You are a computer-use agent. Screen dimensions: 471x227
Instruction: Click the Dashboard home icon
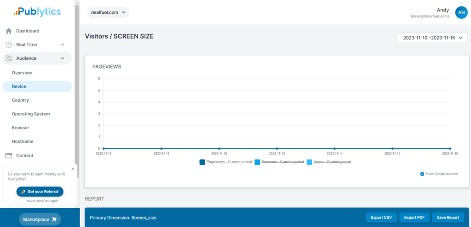tap(8, 31)
